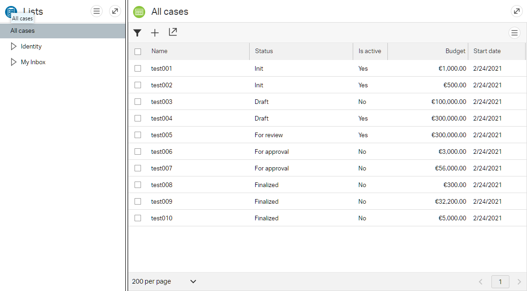Click the export arrow icon in toolbar

coord(173,32)
